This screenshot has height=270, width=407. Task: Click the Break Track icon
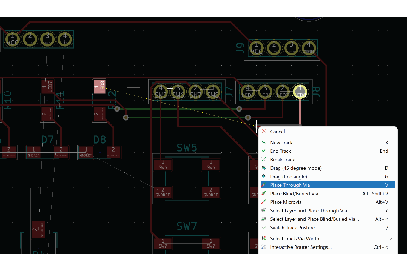click(x=263, y=160)
